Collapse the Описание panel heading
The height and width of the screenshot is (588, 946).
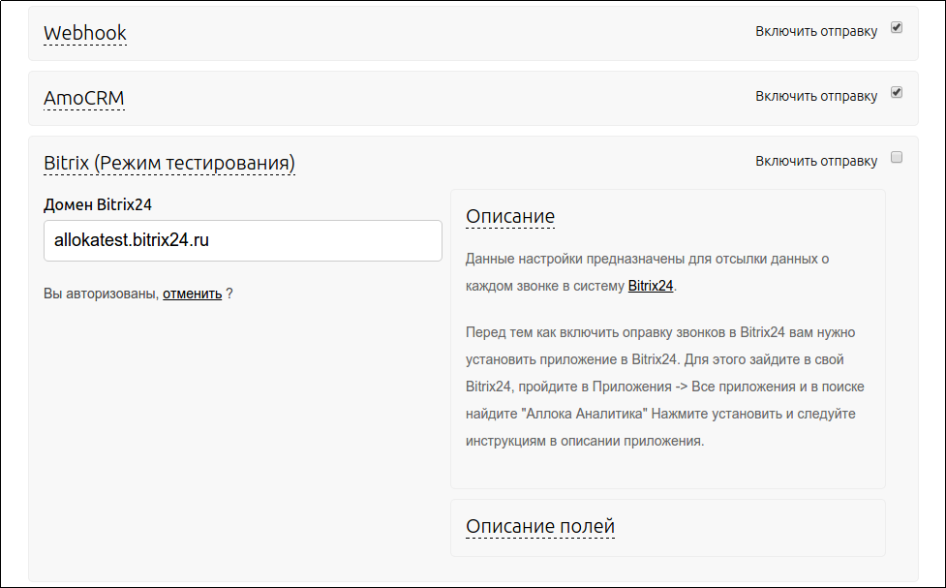point(510,216)
